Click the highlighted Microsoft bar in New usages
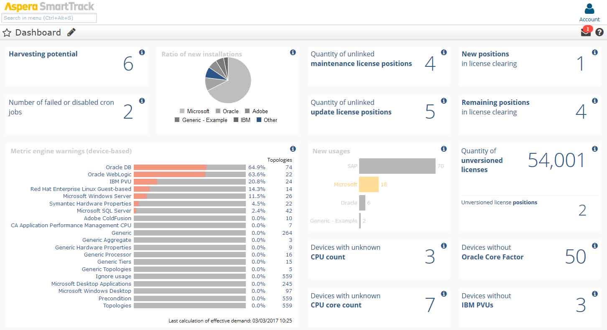Screen dimensions: 607x330 [370, 184]
